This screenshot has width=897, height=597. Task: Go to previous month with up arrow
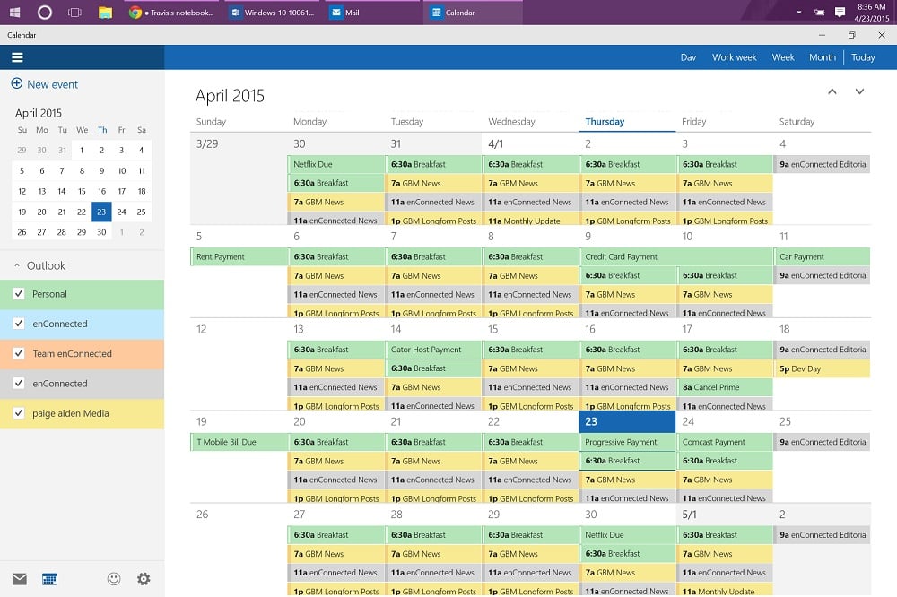pyautogui.click(x=832, y=91)
